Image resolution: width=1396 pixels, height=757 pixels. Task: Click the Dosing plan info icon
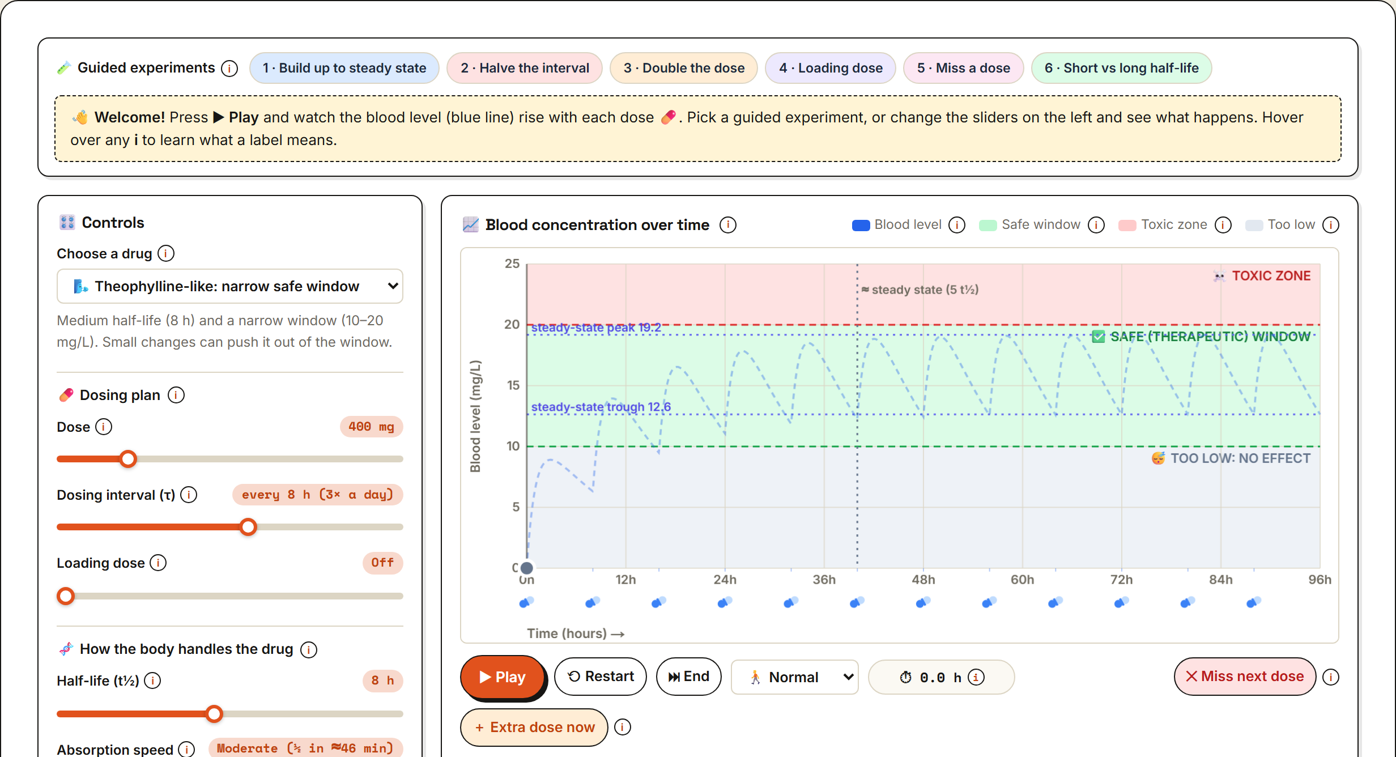[x=176, y=395]
